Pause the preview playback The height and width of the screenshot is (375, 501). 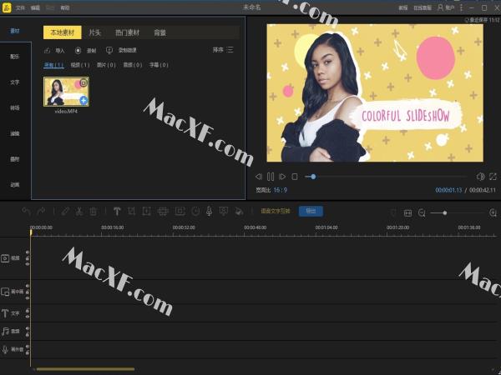271,177
